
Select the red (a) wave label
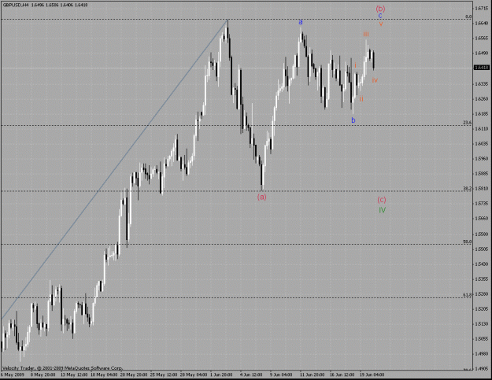coord(261,197)
